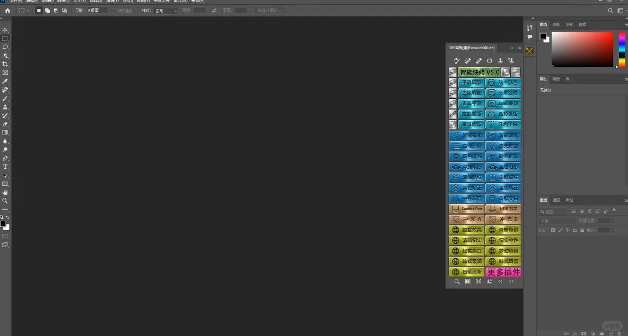The height and width of the screenshot is (336, 628).
Task: Toggle Quick Mask mode in toolbar
Action: 5,237
